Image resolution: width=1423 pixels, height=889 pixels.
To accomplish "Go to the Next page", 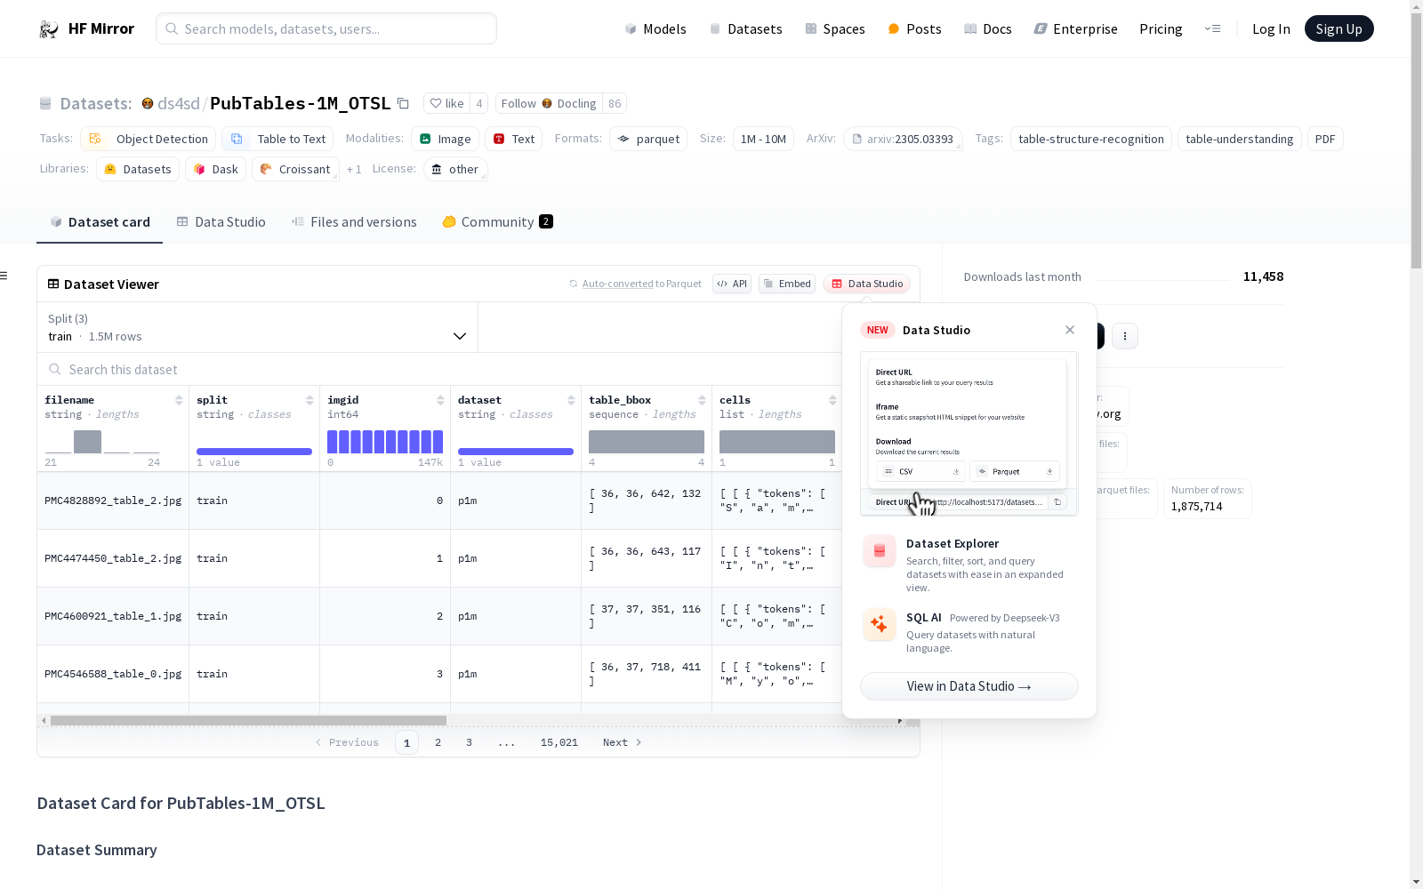I will (x=622, y=743).
